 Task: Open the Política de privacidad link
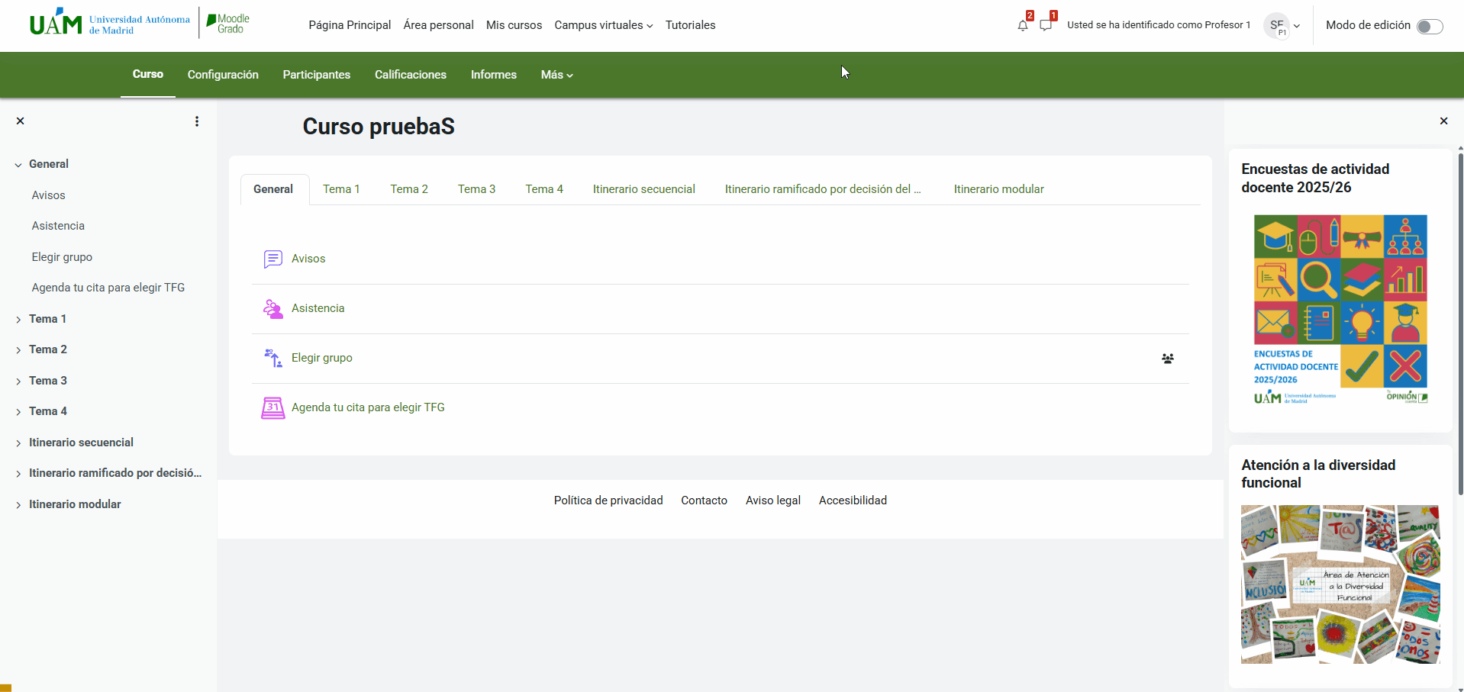tap(608, 500)
